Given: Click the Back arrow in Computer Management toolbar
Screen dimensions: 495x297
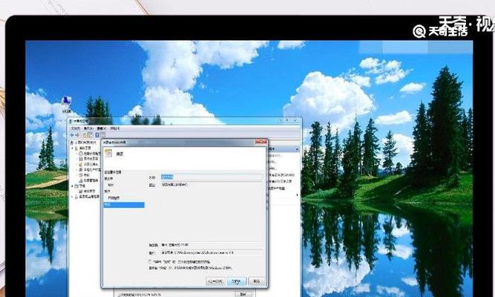Looking at the screenshot, I should (x=72, y=135).
